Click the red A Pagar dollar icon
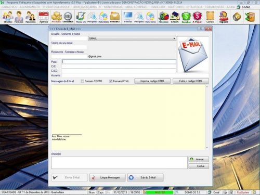The height and width of the screenshot is (195, 260). [x=197, y=17]
